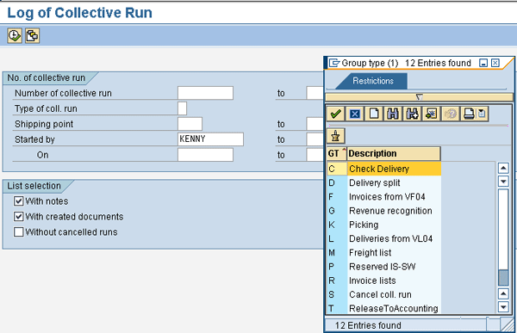
Task: Click the Execute clock icon
Action: (15, 35)
